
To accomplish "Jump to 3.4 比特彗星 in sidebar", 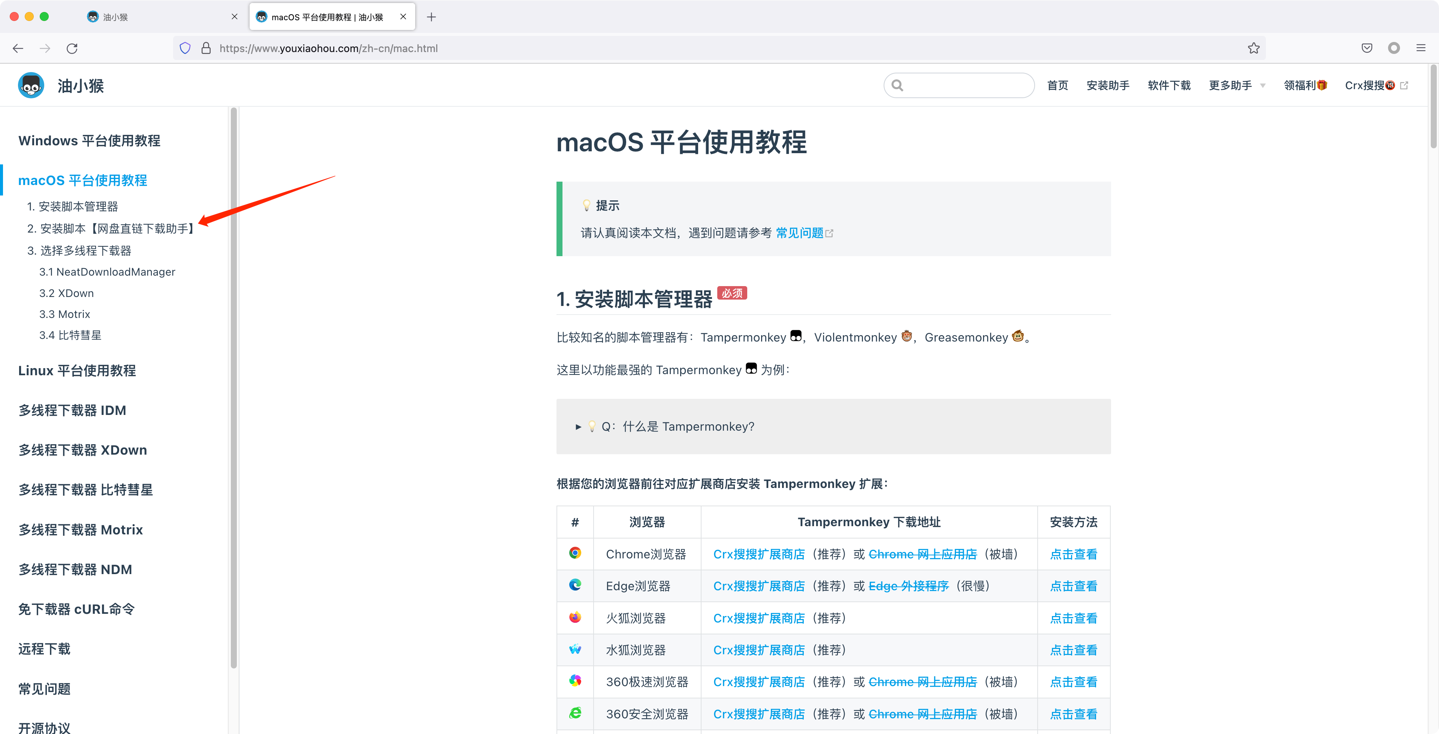I will pos(70,336).
